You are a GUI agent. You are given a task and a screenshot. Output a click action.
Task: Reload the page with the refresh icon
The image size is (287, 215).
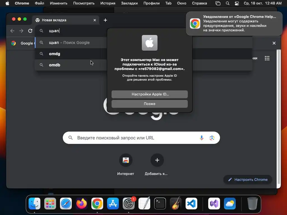pyautogui.click(x=30, y=31)
